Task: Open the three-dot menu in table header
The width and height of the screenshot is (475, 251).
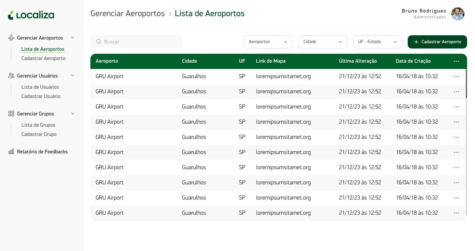Action: (457, 61)
